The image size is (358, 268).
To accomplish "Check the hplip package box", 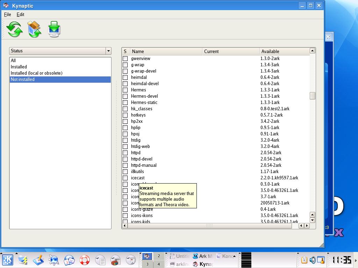I will point(125,128).
